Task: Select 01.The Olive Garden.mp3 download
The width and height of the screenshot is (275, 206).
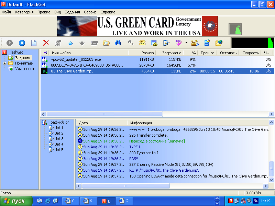Action: [157, 71]
